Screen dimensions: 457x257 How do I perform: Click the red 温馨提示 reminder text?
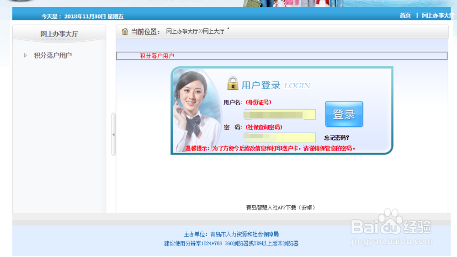coord(270,148)
